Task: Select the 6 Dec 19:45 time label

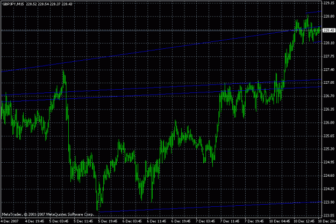Action: tap(181, 221)
